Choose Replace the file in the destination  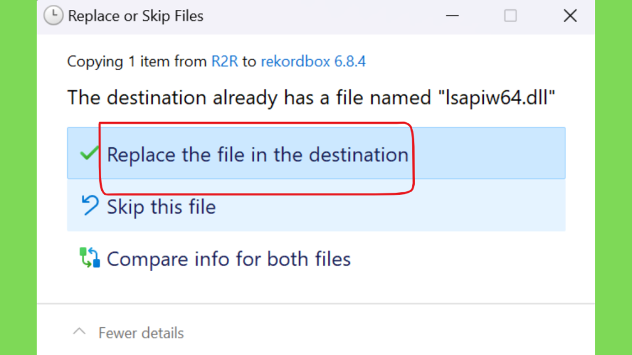(317, 153)
